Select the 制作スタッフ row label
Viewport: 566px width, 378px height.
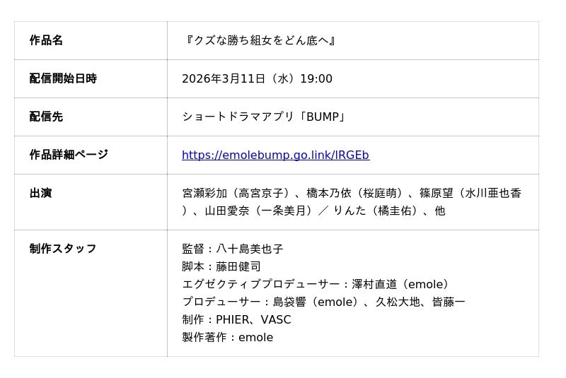coord(63,249)
